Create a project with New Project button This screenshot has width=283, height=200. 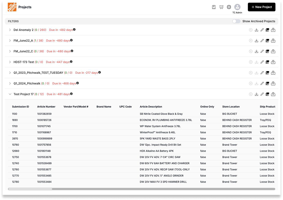click(x=262, y=7)
